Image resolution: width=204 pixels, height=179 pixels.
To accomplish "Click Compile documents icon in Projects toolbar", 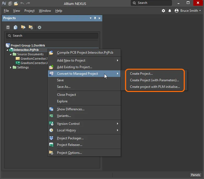I will click(x=15, y=27).
